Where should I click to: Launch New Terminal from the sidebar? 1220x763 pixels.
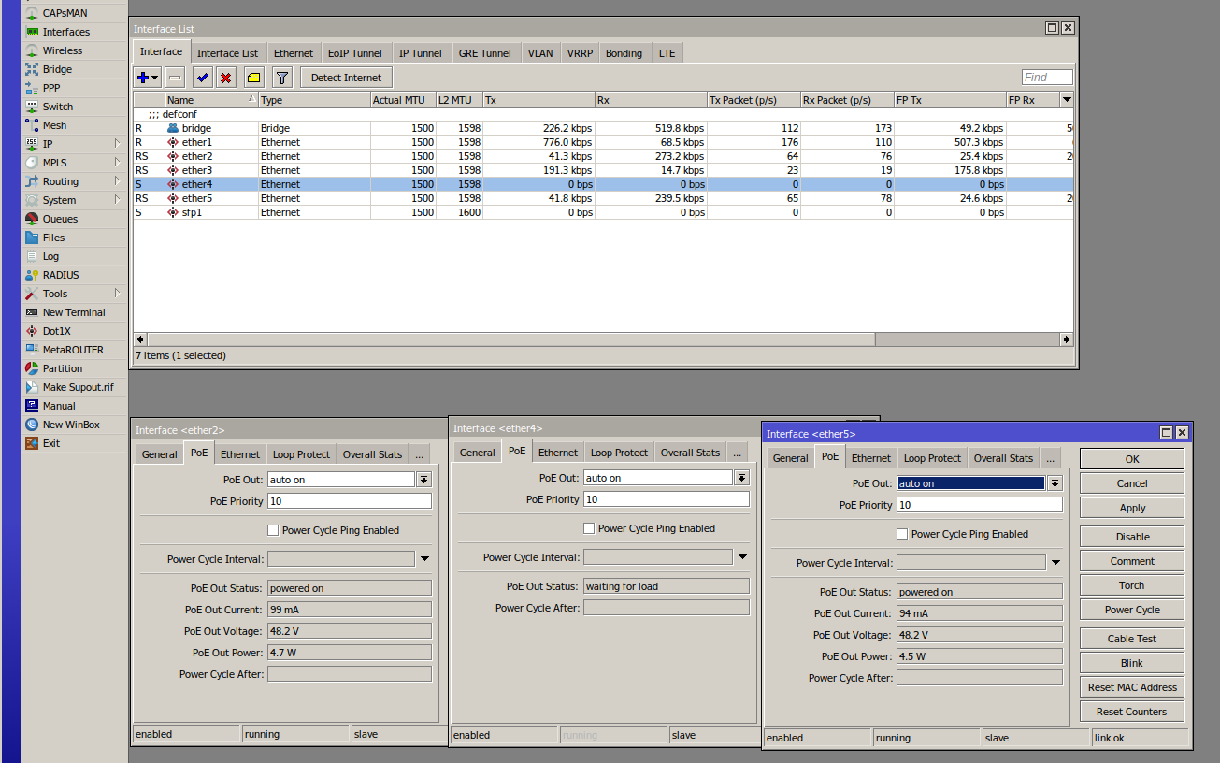(x=74, y=312)
